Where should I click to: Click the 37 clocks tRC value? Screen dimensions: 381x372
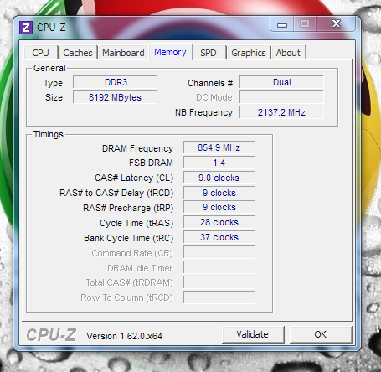coord(219,237)
